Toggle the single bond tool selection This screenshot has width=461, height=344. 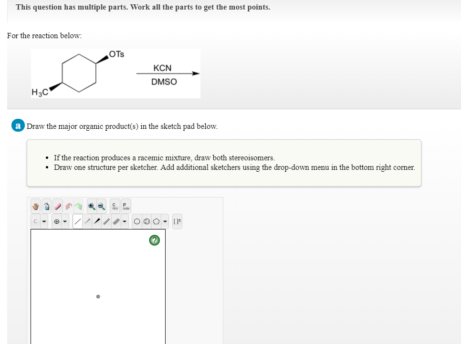78,221
